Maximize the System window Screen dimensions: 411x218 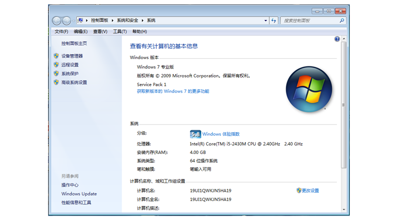click(x=329, y=11)
